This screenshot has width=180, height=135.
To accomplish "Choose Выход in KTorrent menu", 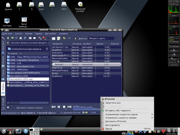I will tap(127, 129).
